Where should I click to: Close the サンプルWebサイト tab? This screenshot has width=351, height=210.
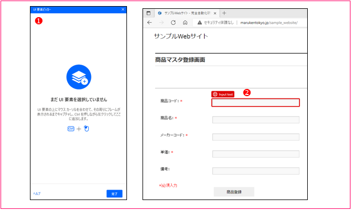(x=215, y=13)
